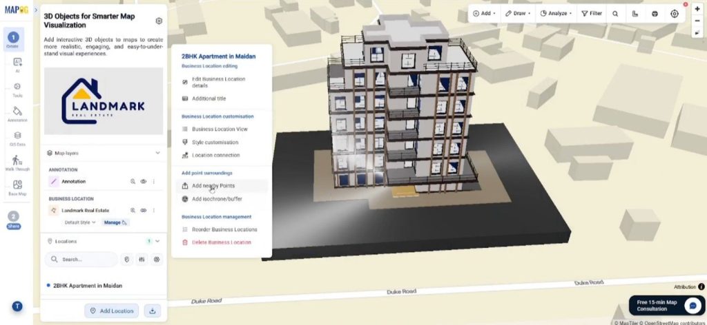
Task: Open Free 15-min Map Consultation chat
Action: [x=668, y=306]
